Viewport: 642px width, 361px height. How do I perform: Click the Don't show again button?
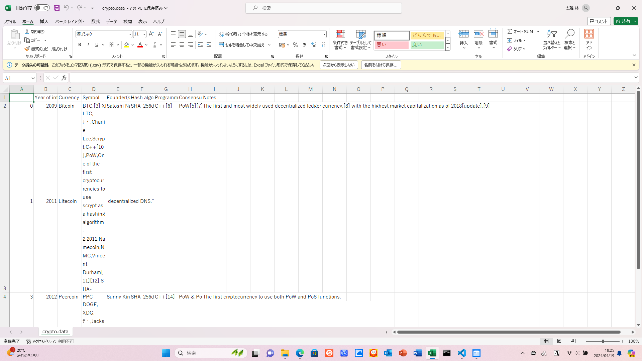point(338,65)
